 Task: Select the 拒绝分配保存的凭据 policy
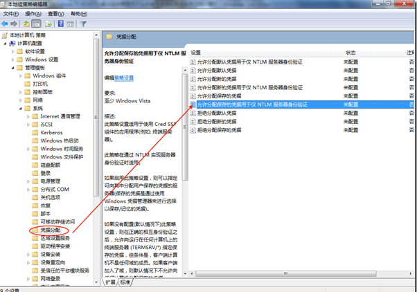click(220, 129)
